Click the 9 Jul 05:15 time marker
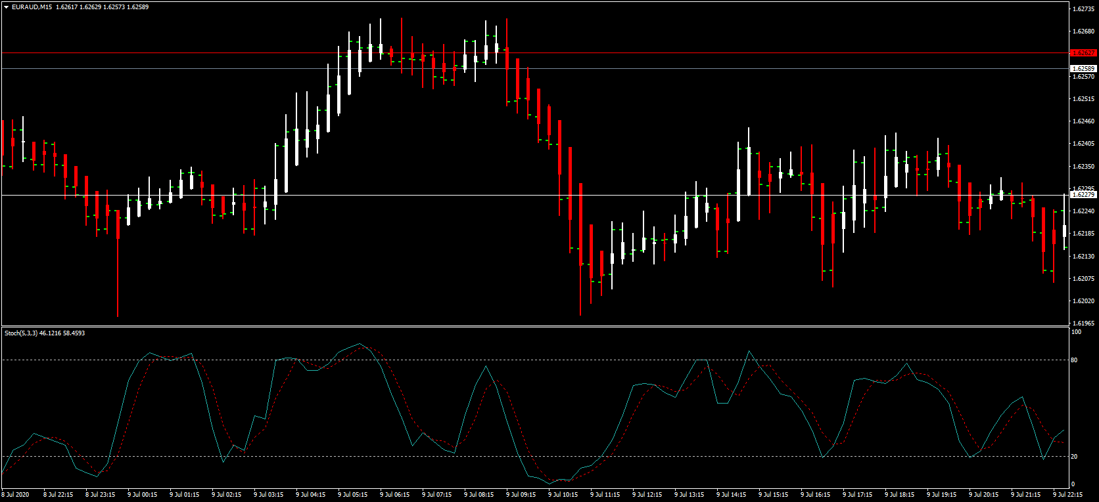 [352, 495]
